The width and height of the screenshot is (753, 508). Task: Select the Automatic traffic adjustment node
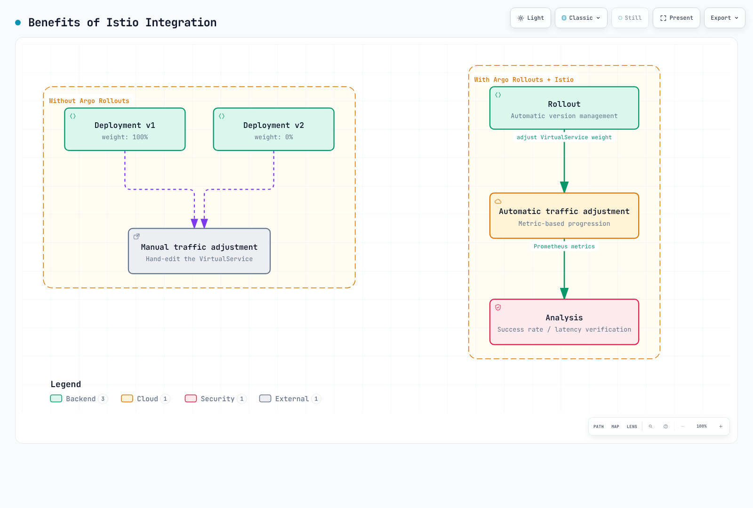(564, 216)
